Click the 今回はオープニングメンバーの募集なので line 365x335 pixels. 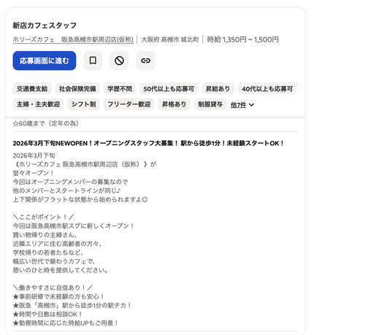70,182
